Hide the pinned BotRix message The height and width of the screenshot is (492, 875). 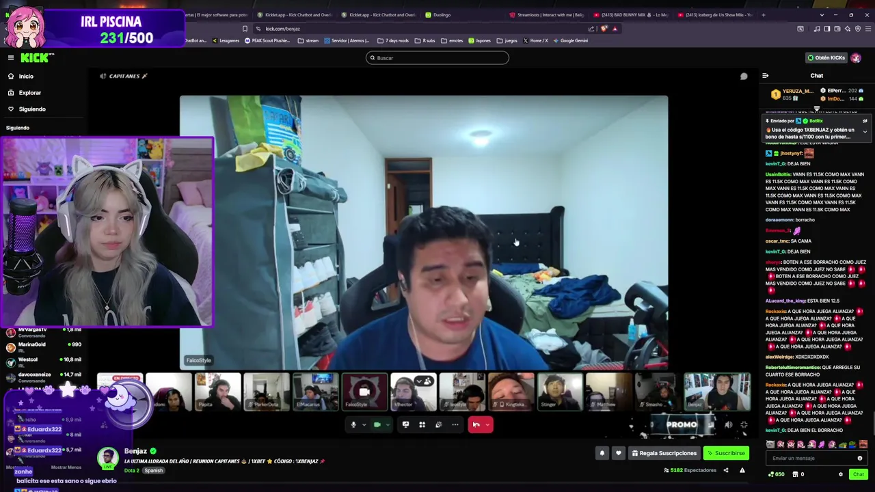click(x=865, y=121)
